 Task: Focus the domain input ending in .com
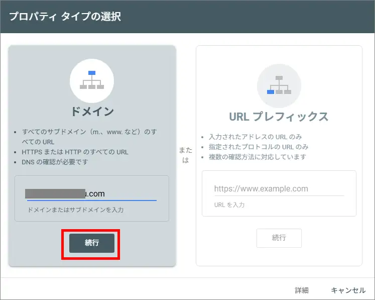(x=91, y=193)
